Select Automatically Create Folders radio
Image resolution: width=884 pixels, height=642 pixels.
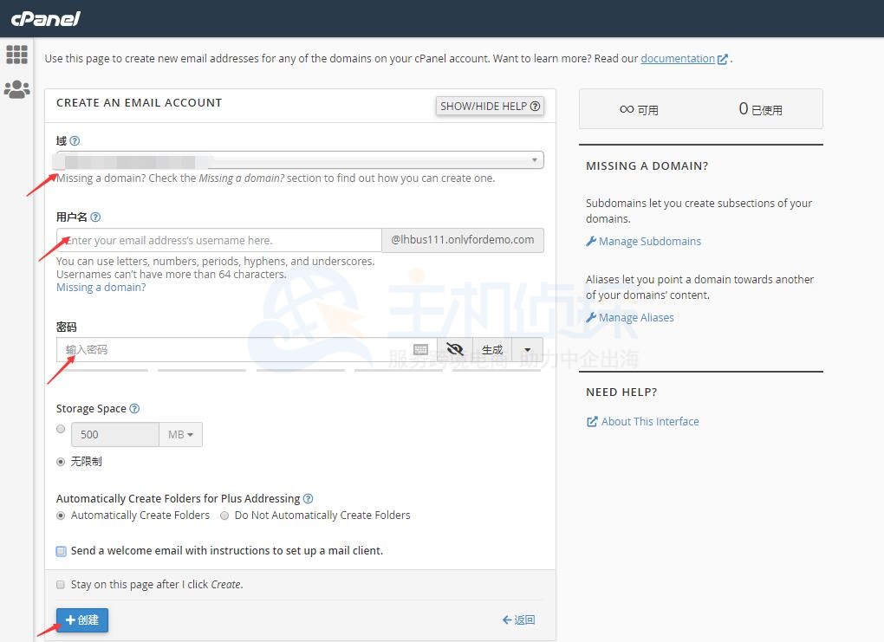pyautogui.click(x=61, y=516)
